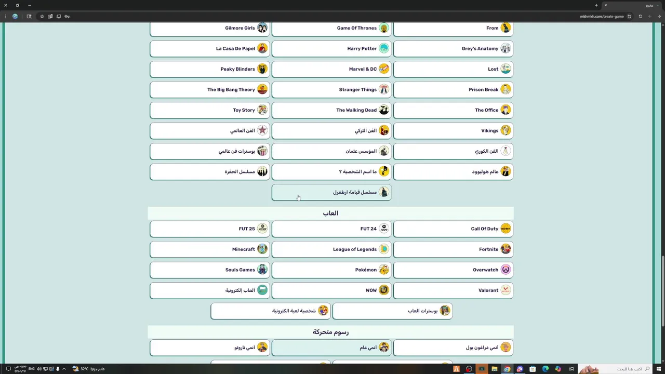Click the Pokémon category icon
The height and width of the screenshot is (374, 665).
click(x=384, y=270)
